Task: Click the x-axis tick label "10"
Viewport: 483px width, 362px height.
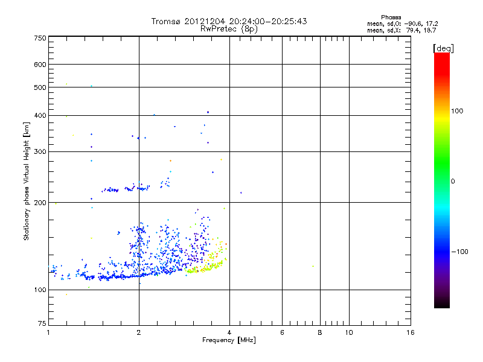Action: (x=349, y=332)
